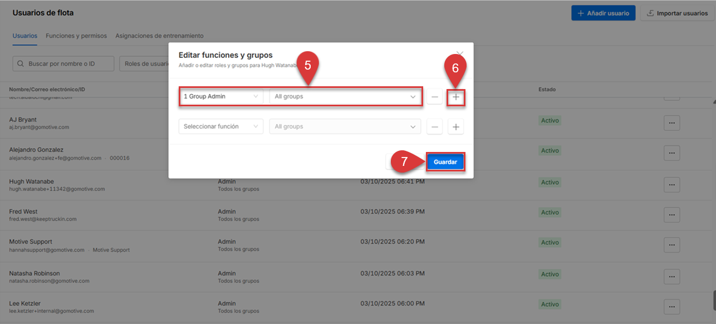Click the name Hugh Watanabe in list

(32, 181)
